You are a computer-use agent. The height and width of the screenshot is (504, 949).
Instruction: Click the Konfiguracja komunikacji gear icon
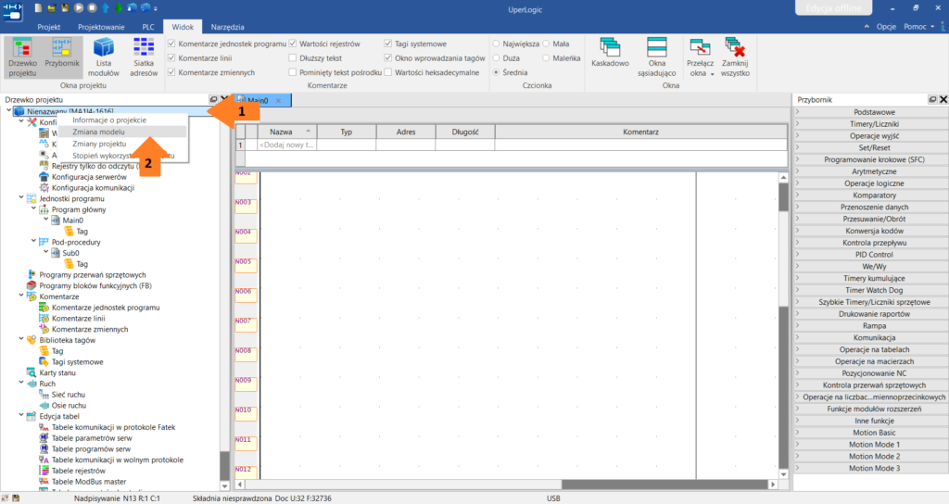44,187
